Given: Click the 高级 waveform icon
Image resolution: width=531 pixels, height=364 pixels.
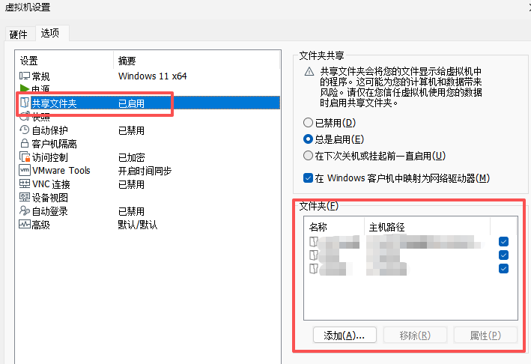Looking at the screenshot, I should click(25, 224).
